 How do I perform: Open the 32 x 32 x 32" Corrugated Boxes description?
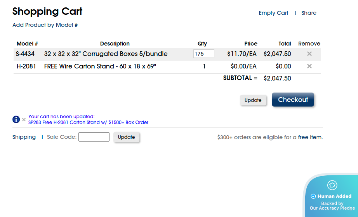click(x=106, y=54)
